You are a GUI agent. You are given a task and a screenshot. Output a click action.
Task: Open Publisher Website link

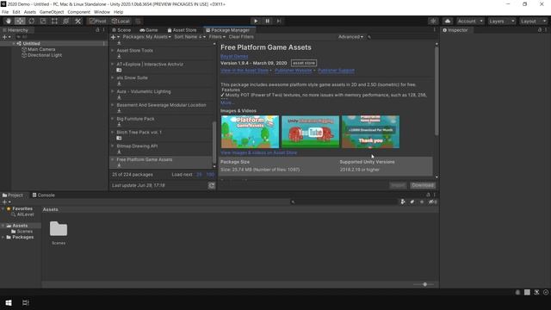point(293,71)
